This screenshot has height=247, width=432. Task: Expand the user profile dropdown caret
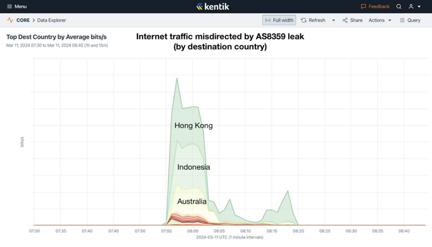pyautogui.click(x=419, y=7)
